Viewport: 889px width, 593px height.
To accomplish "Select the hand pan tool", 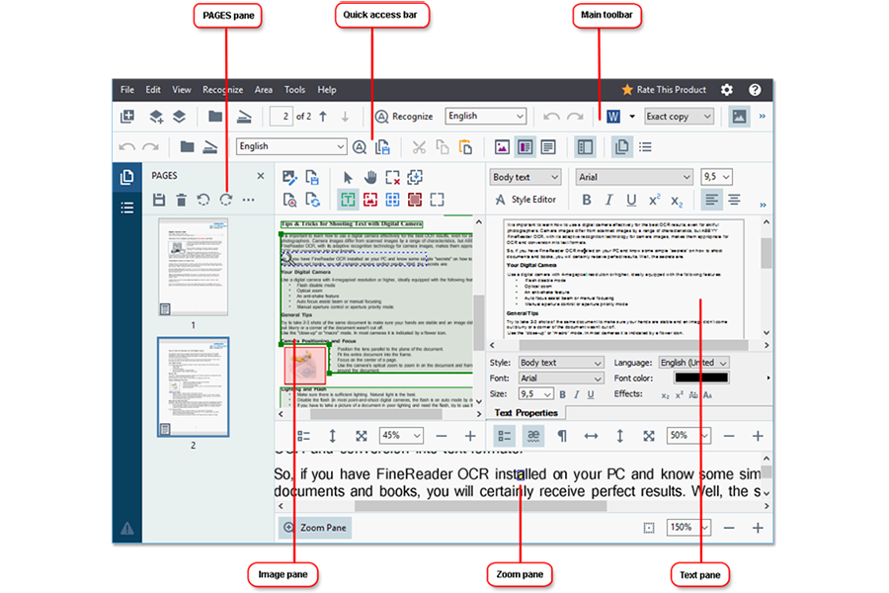I will 370,178.
